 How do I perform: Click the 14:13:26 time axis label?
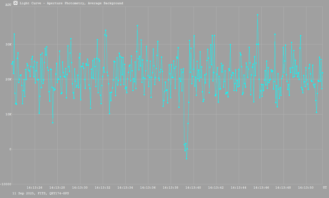click(35, 187)
